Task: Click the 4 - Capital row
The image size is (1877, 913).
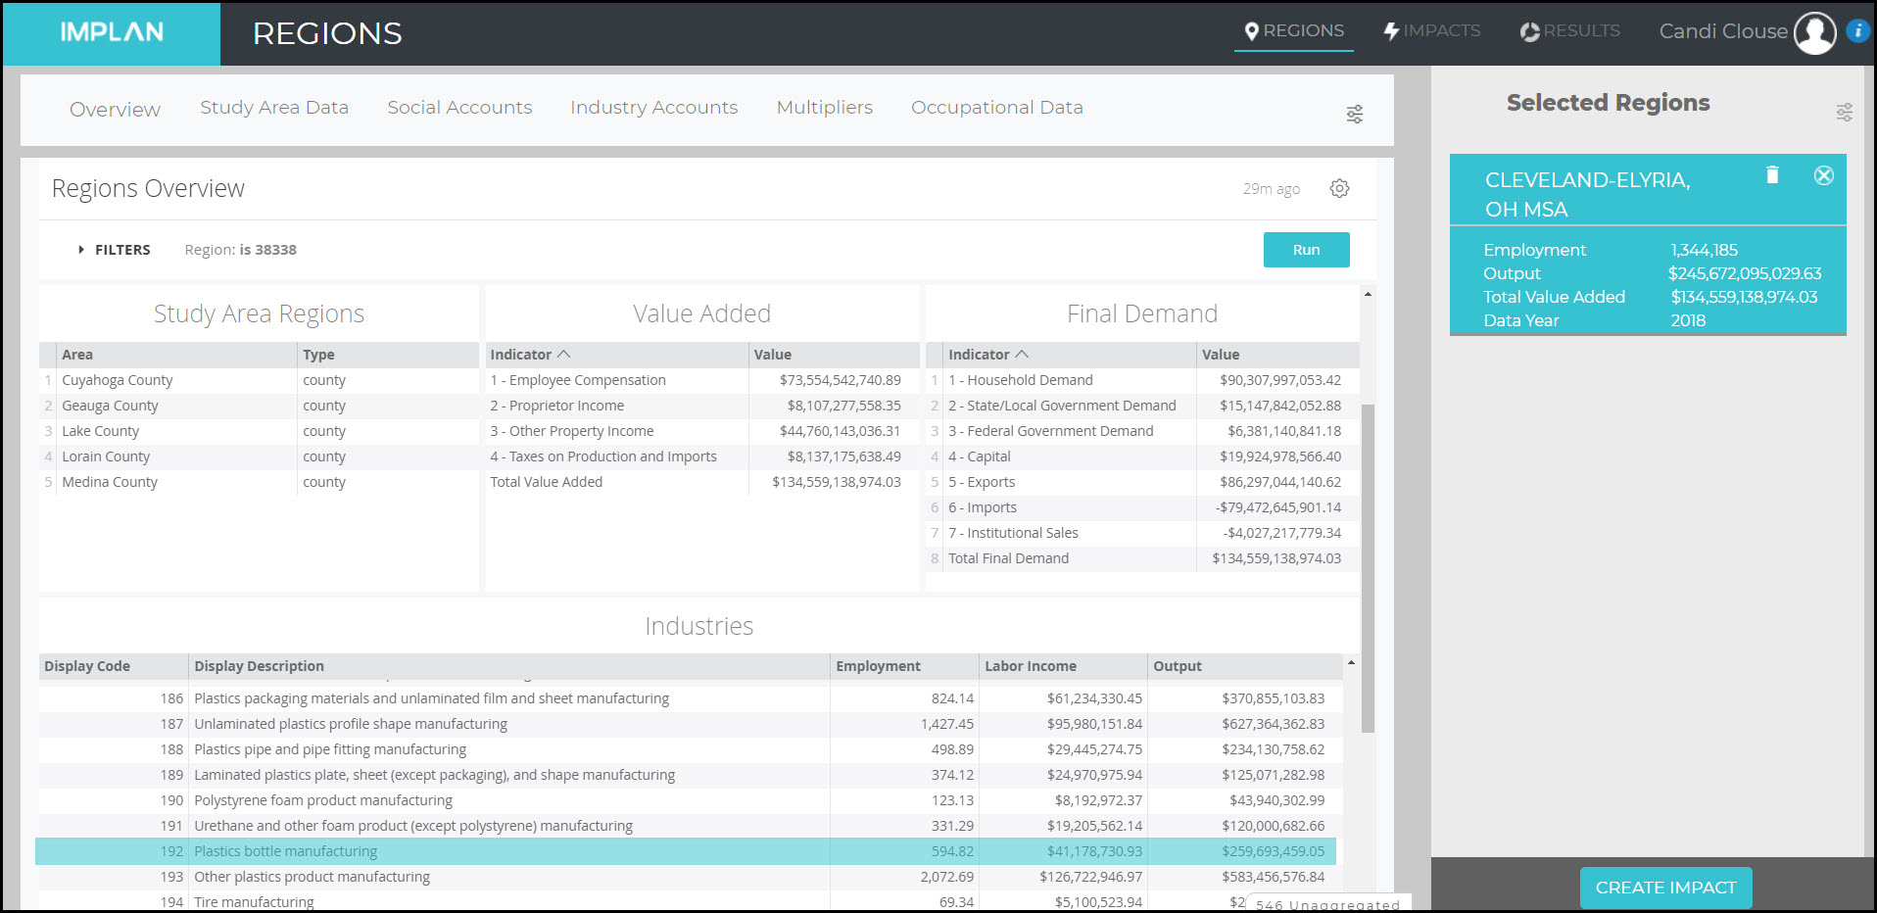Action: (1142, 456)
